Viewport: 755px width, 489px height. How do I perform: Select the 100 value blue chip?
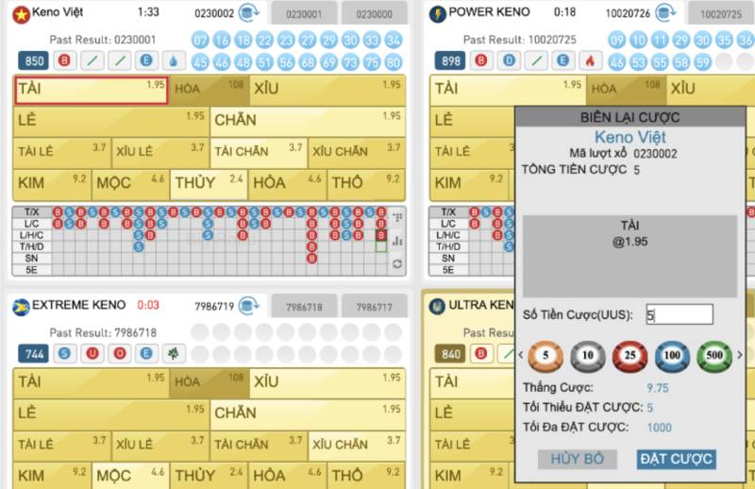672,356
